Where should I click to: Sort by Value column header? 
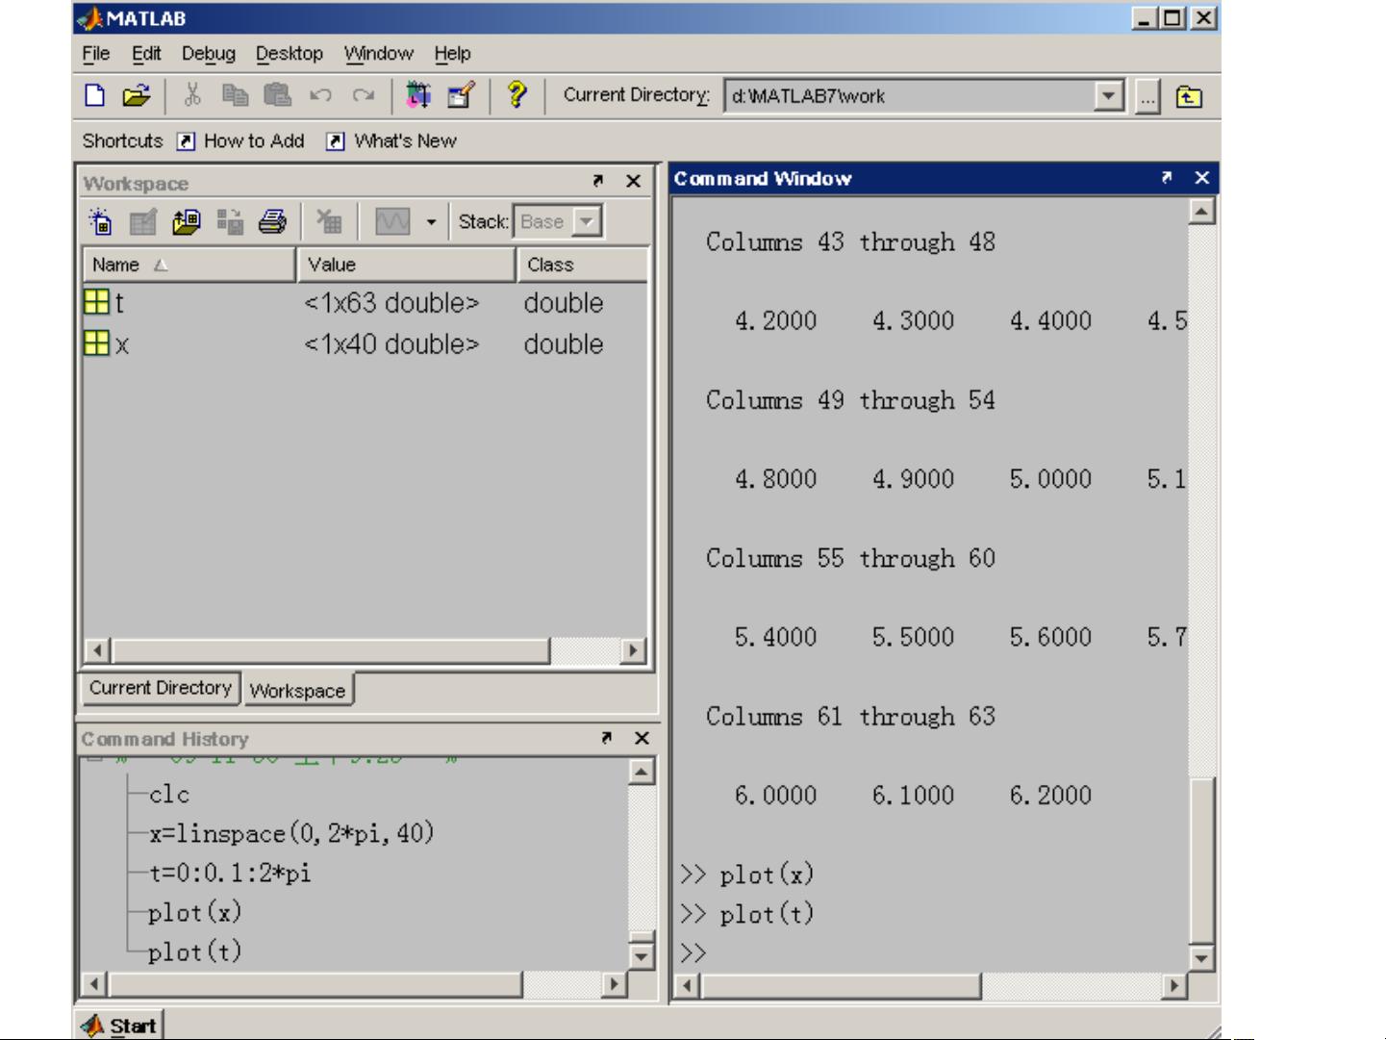click(407, 265)
